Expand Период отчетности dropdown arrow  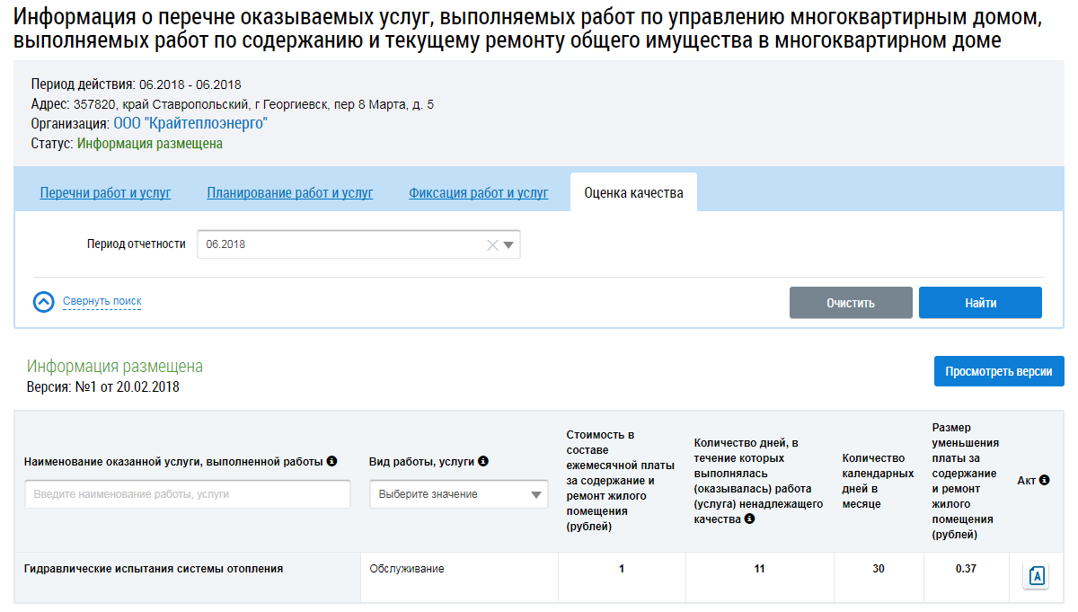(509, 244)
